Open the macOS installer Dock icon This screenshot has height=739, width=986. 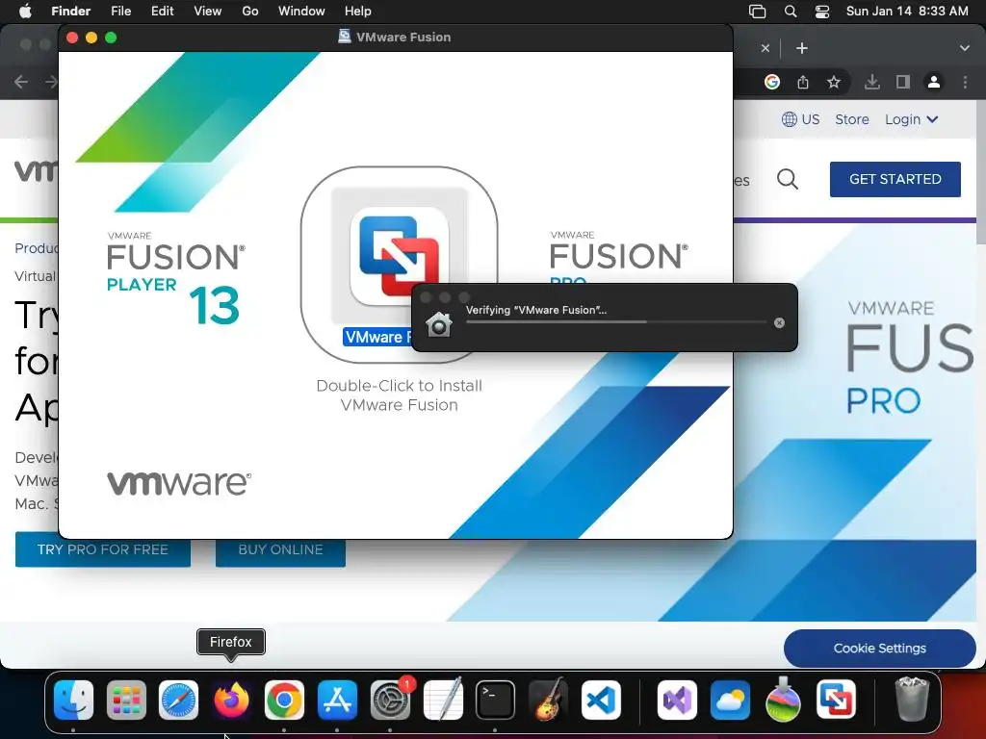click(x=783, y=701)
